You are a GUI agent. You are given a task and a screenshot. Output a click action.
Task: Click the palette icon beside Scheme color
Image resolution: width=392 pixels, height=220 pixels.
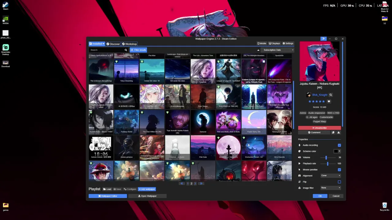[300, 151]
